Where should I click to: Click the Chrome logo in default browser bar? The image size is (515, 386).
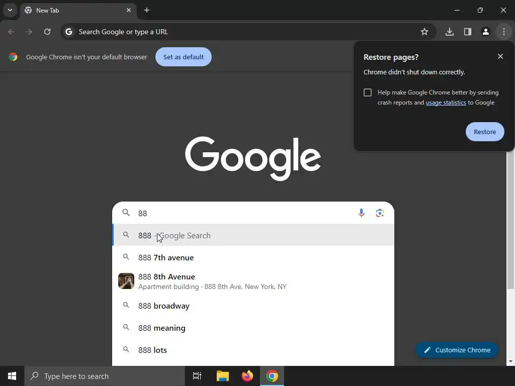coord(13,57)
